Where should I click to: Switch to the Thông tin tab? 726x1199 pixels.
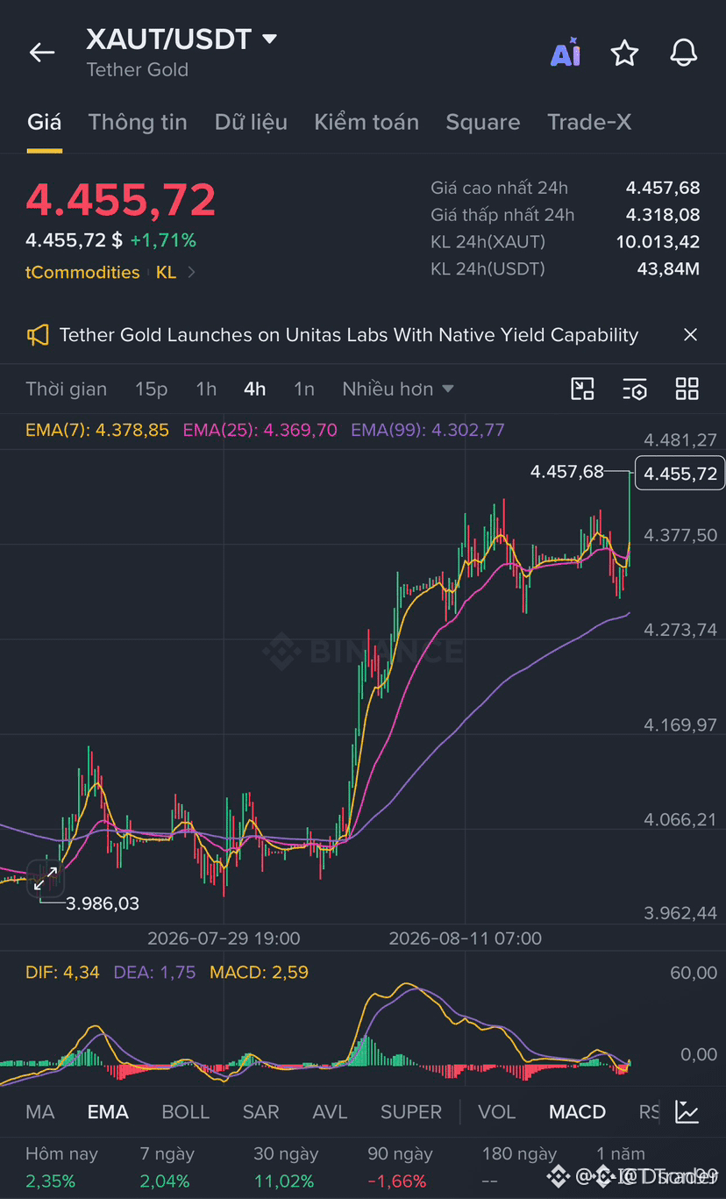[x=138, y=122]
